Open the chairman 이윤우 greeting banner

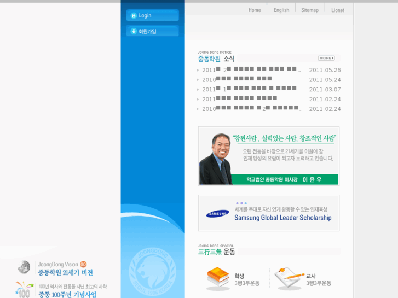tap(269, 156)
